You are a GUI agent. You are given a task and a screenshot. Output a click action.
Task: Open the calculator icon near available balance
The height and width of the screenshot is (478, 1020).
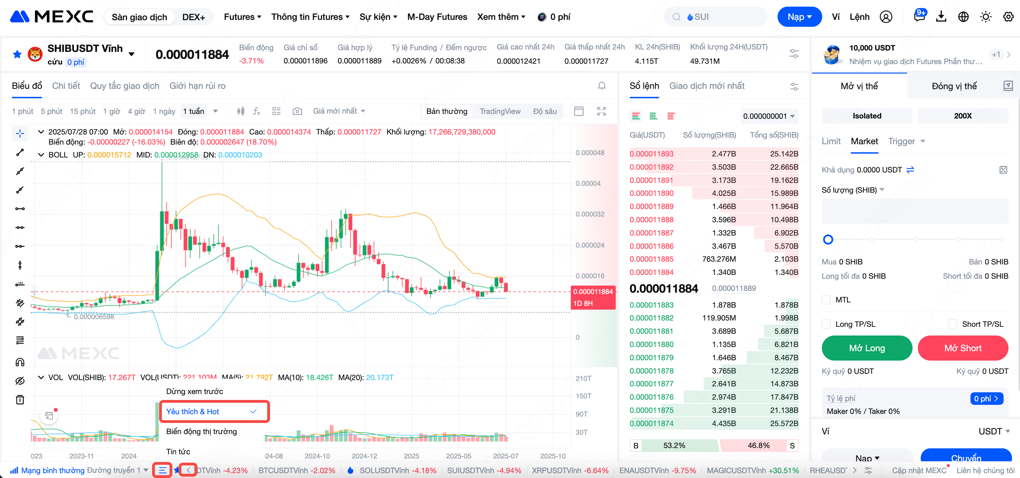(x=1003, y=170)
